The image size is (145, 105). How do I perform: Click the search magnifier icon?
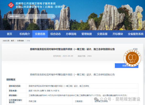tap(53, 16)
